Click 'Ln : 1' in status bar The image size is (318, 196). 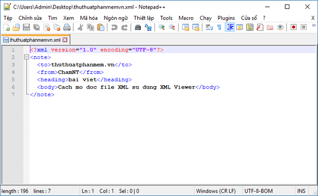click(88, 191)
